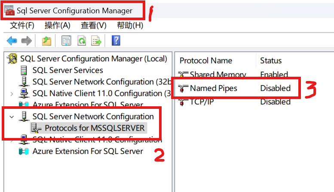Select SQL Server Services in the tree
334x192 pixels.
pos(68,70)
